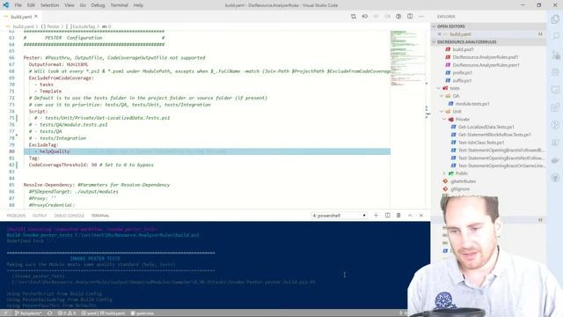The height and width of the screenshot is (317, 563).
Task: Open DscResource.AnalyzerRules.psm1 file
Action: [486, 65]
